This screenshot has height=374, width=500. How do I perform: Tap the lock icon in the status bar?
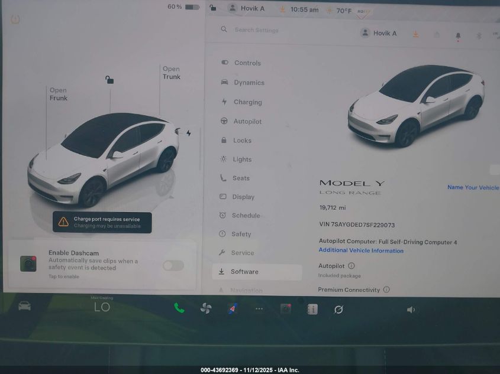pyautogui.click(x=212, y=8)
